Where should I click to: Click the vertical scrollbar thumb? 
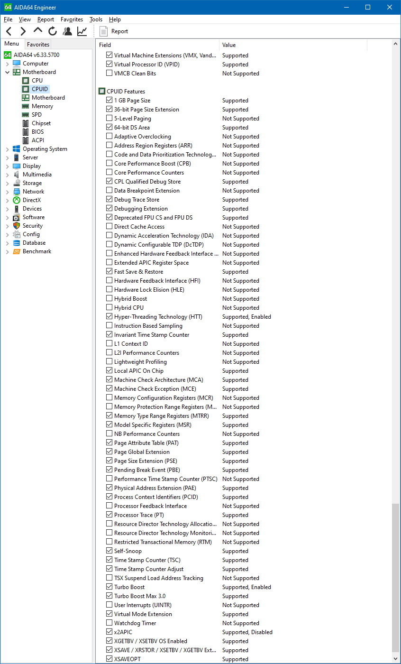[396, 579]
